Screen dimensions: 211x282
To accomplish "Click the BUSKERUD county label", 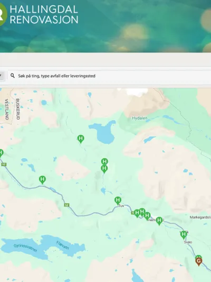I will click(x=17, y=109).
